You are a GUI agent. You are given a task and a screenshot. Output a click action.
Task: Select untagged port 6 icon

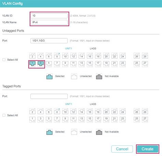(x=49, y=56)
